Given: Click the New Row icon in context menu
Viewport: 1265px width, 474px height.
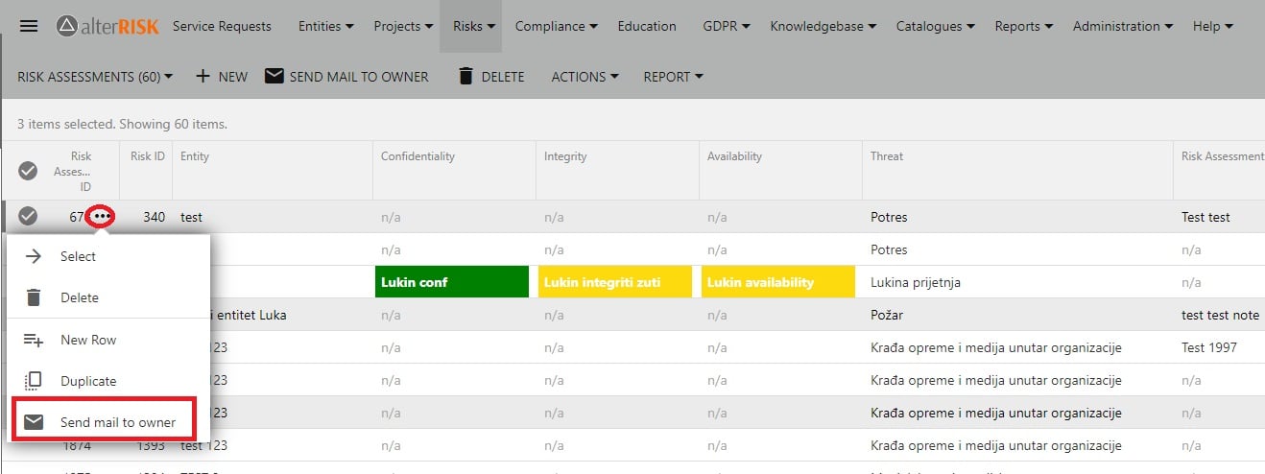Looking at the screenshot, I should point(34,340).
